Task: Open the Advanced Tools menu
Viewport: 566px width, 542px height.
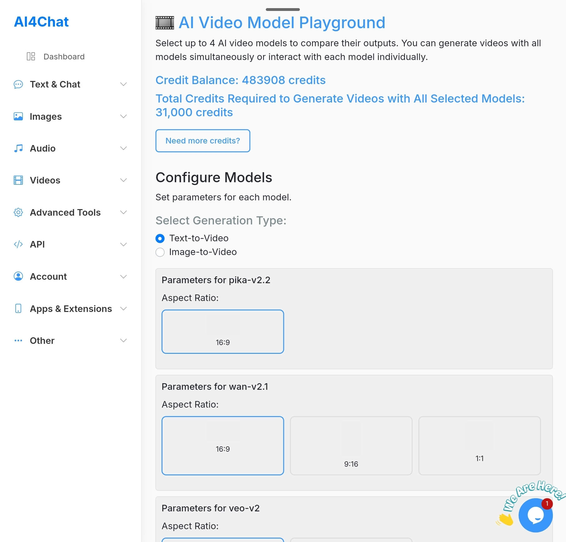Action: point(70,213)
